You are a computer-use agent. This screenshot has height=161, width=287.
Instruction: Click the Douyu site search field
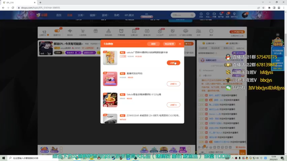click(181, 15)
